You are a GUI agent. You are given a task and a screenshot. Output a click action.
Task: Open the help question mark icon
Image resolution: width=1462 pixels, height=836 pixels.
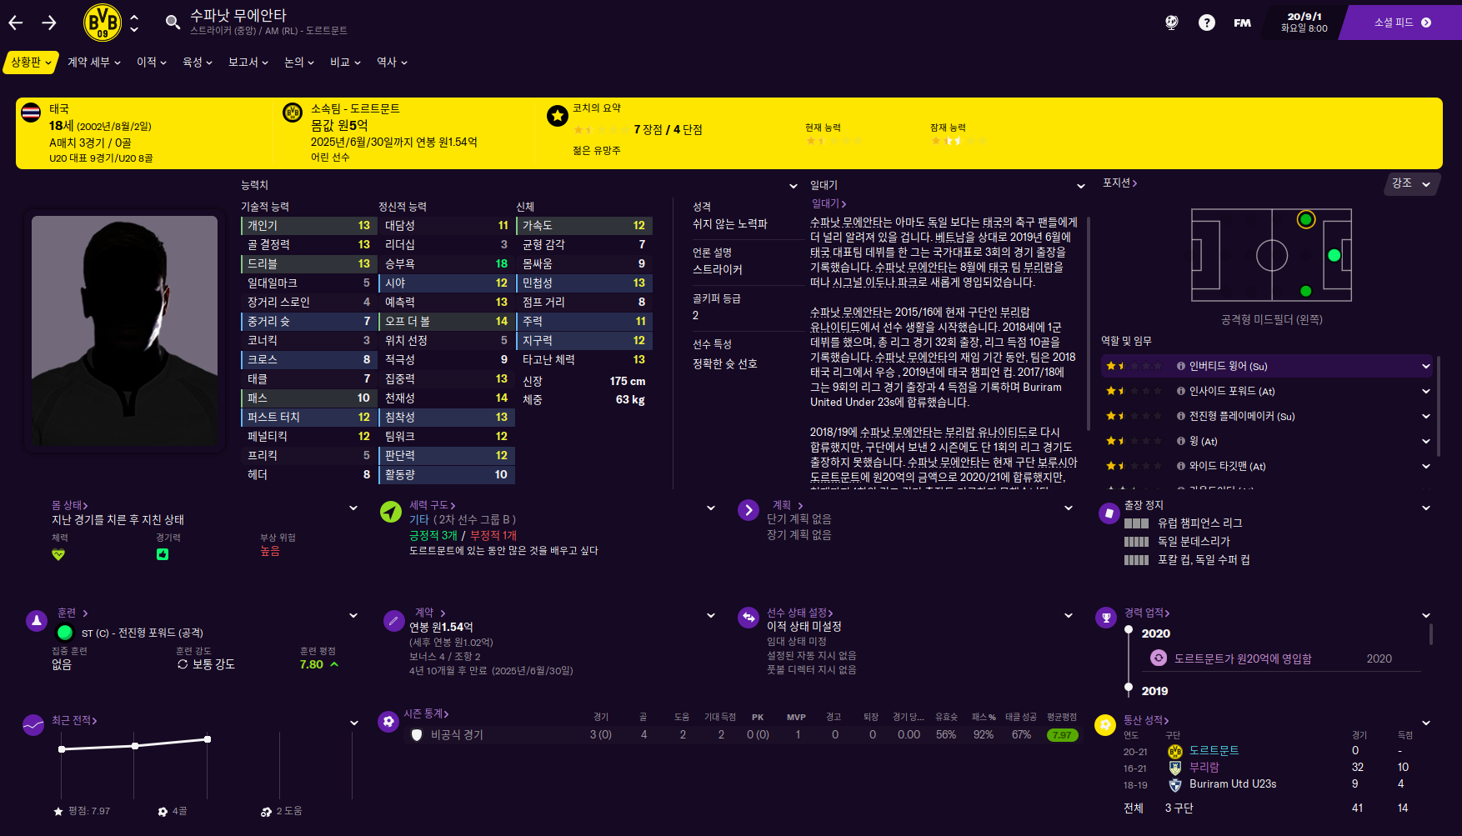(1206, 23)
